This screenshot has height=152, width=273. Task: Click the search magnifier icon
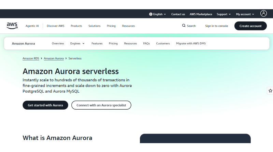click(184, 26)
